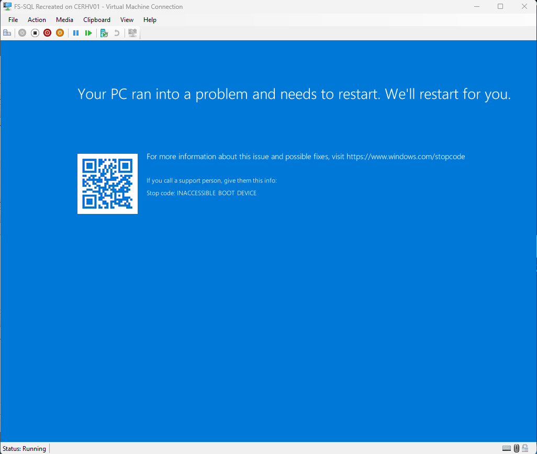Click the mouse capture status icon
Image resolution: width=537 pixels, height=454 pixels.
click(516, 448)
